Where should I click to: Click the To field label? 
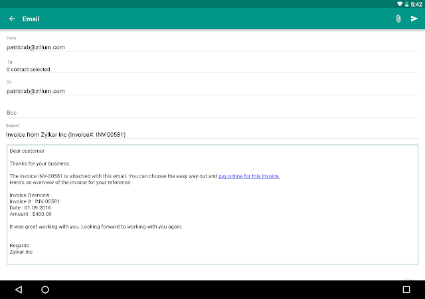pyautogui.click(x=10, y=62)
